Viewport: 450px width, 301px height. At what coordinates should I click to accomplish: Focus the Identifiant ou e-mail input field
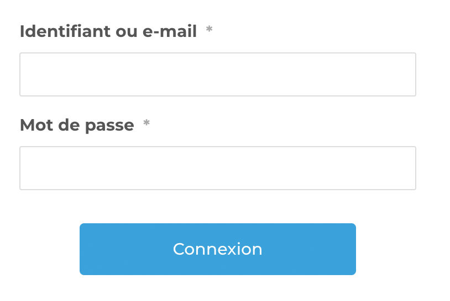pyautogui.click(x=217, y=74)
